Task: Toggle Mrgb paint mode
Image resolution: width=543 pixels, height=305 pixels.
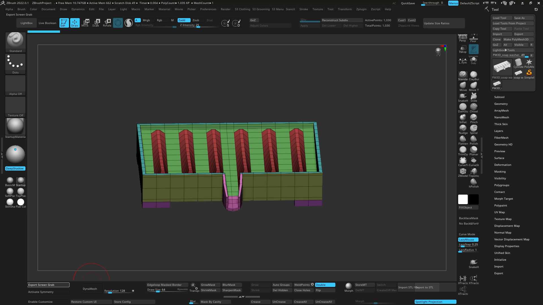Action: click(x=146, y=20)
